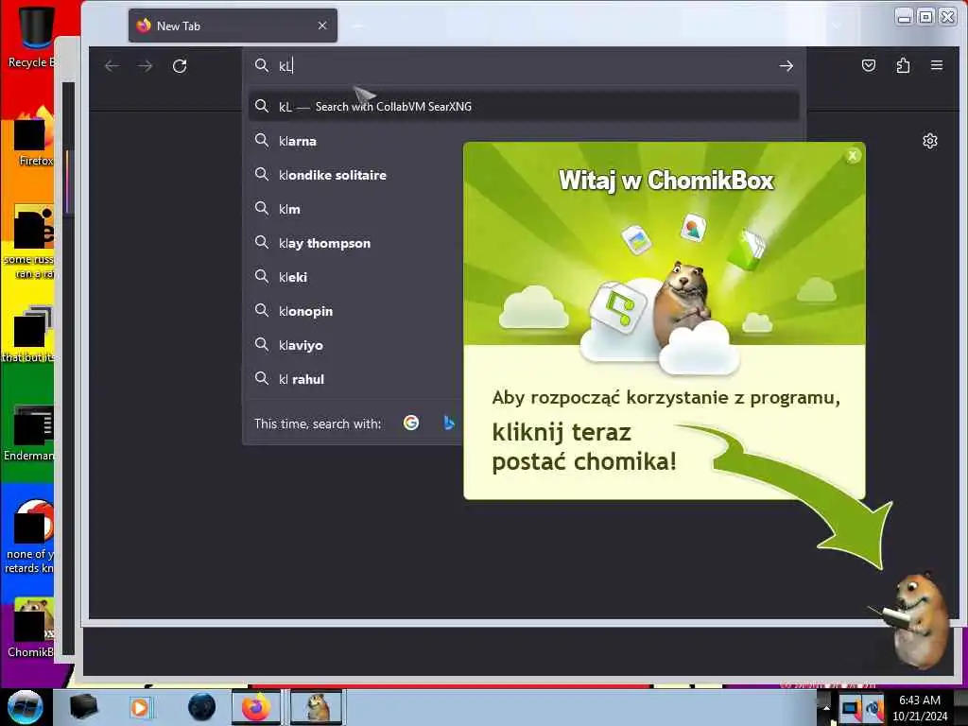This screenshot has height=726, width=968.
Task: Click the kliknij teraz postać chomika text
Action: 584,447
